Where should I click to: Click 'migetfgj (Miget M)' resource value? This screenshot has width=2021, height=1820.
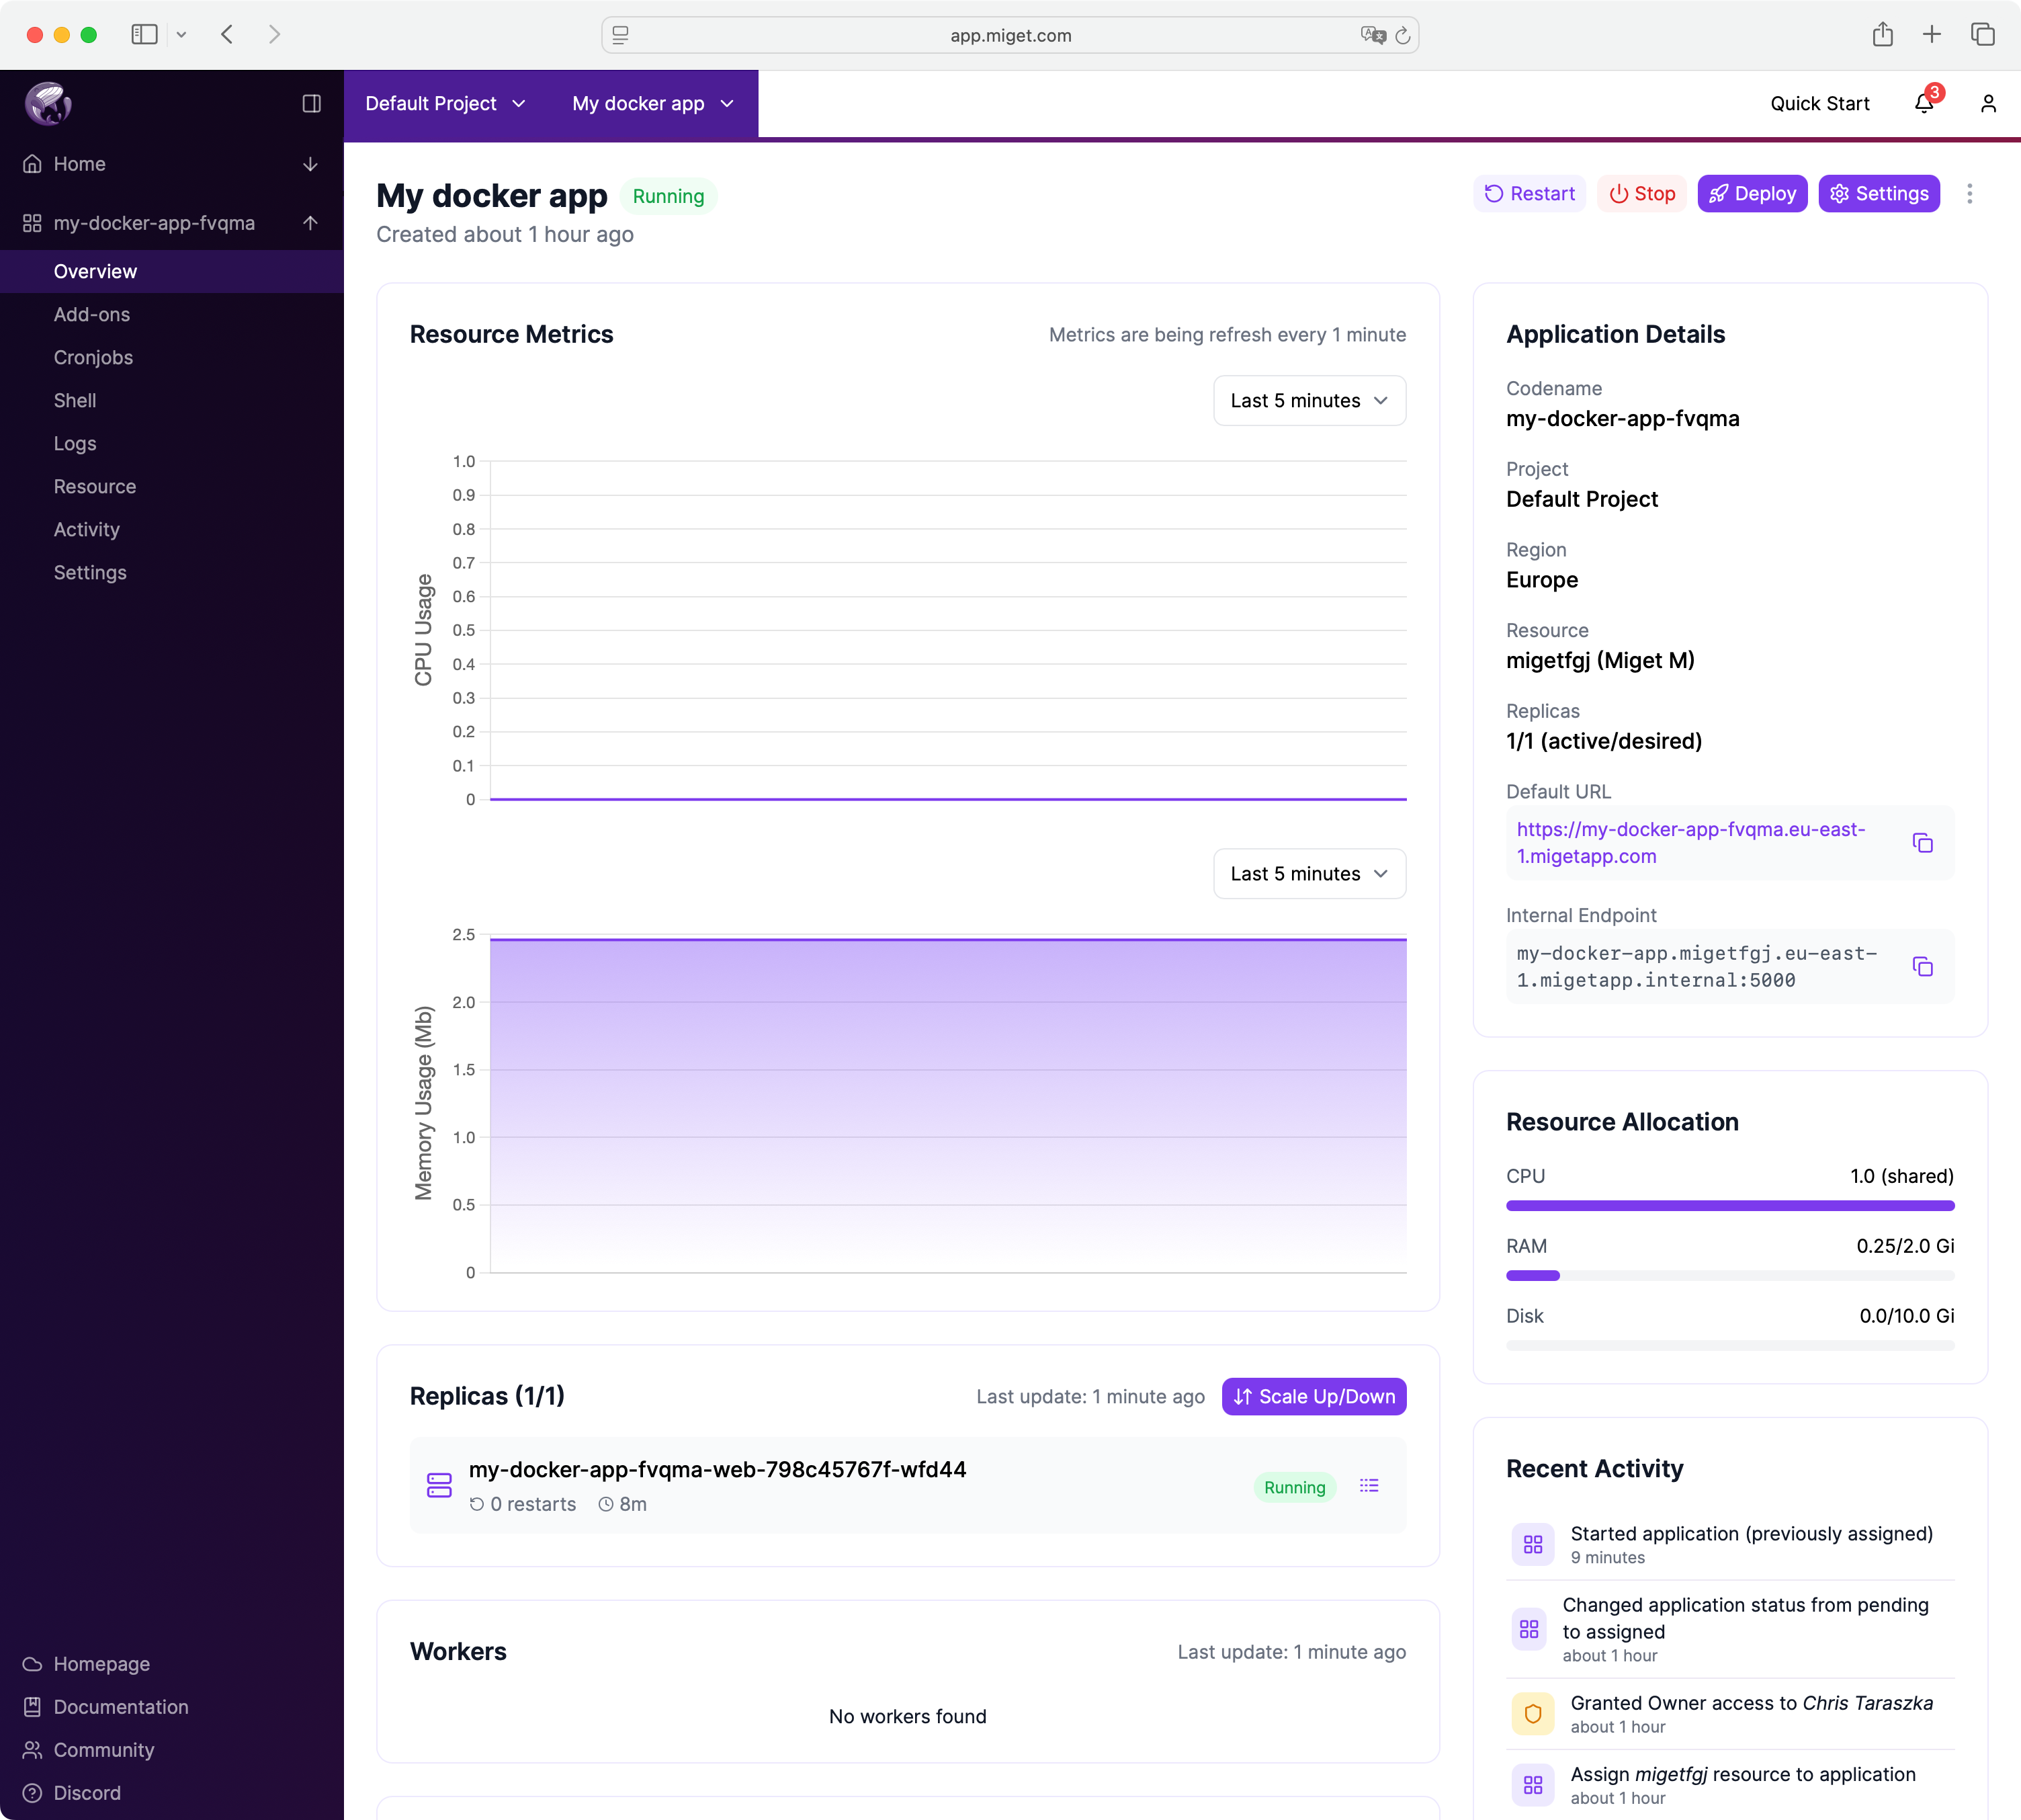(1600, 661)
